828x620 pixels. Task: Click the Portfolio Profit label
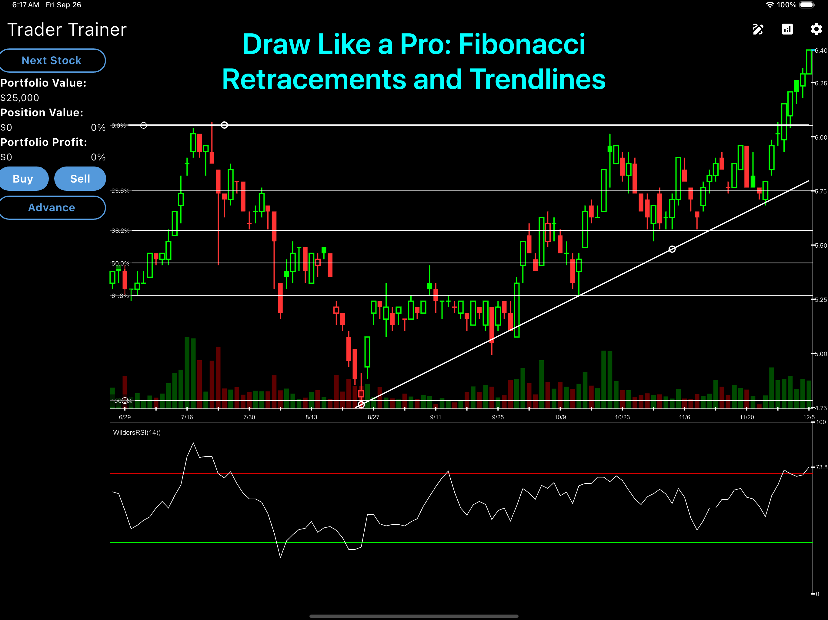pos(43,142)
